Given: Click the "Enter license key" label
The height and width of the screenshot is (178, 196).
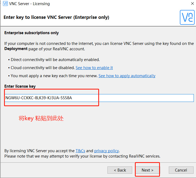Looking at the screenshot, I should tap(20, 86).
